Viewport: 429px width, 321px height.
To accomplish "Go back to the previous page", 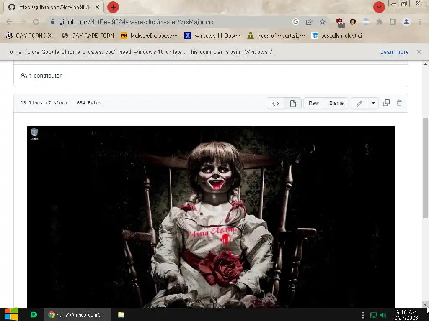I will pos(9,22).
